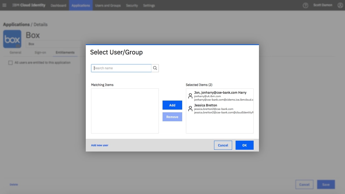Click the IBM Cloud Identity logo
The image size is (345, 194).
28,5
